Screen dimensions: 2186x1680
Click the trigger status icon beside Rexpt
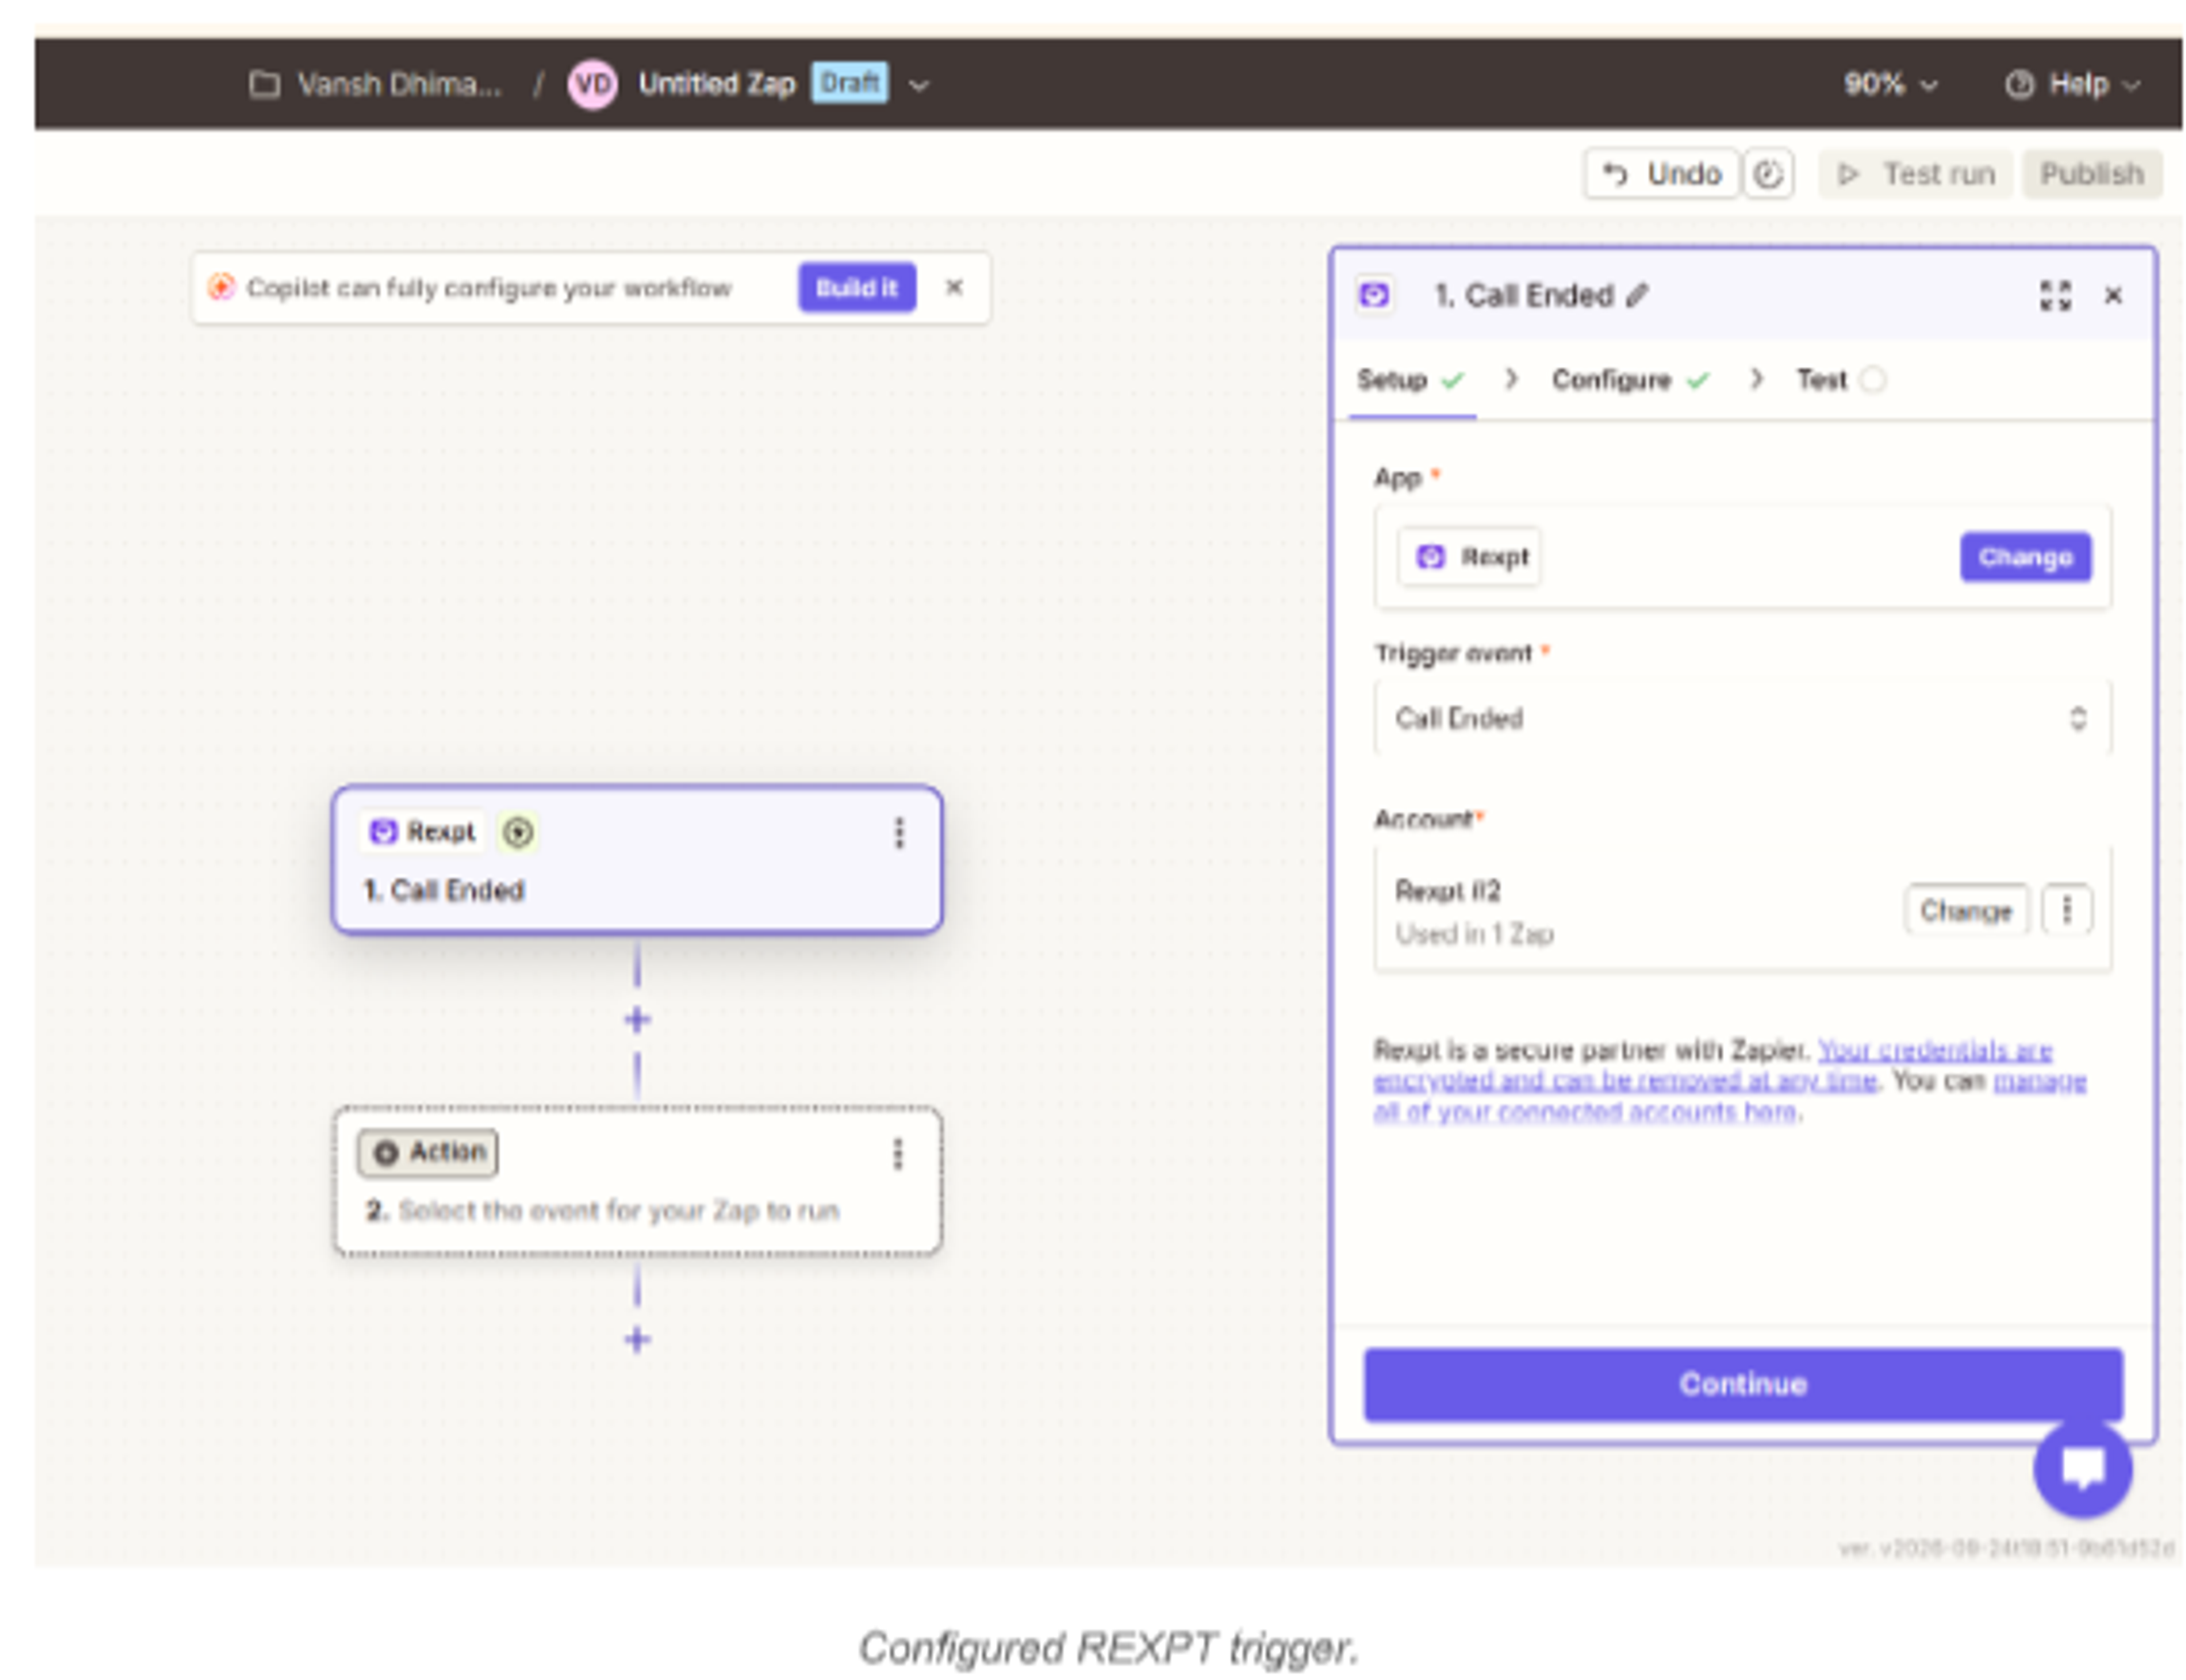point(517,832)
